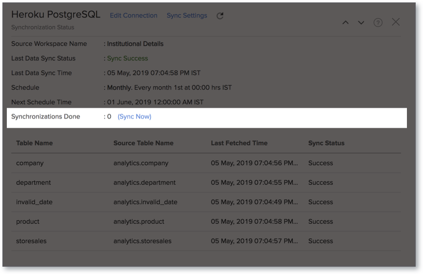Click the Success status in product row
Image resolution: width=423 pixels, height=274 pixels.
point(321,221)
